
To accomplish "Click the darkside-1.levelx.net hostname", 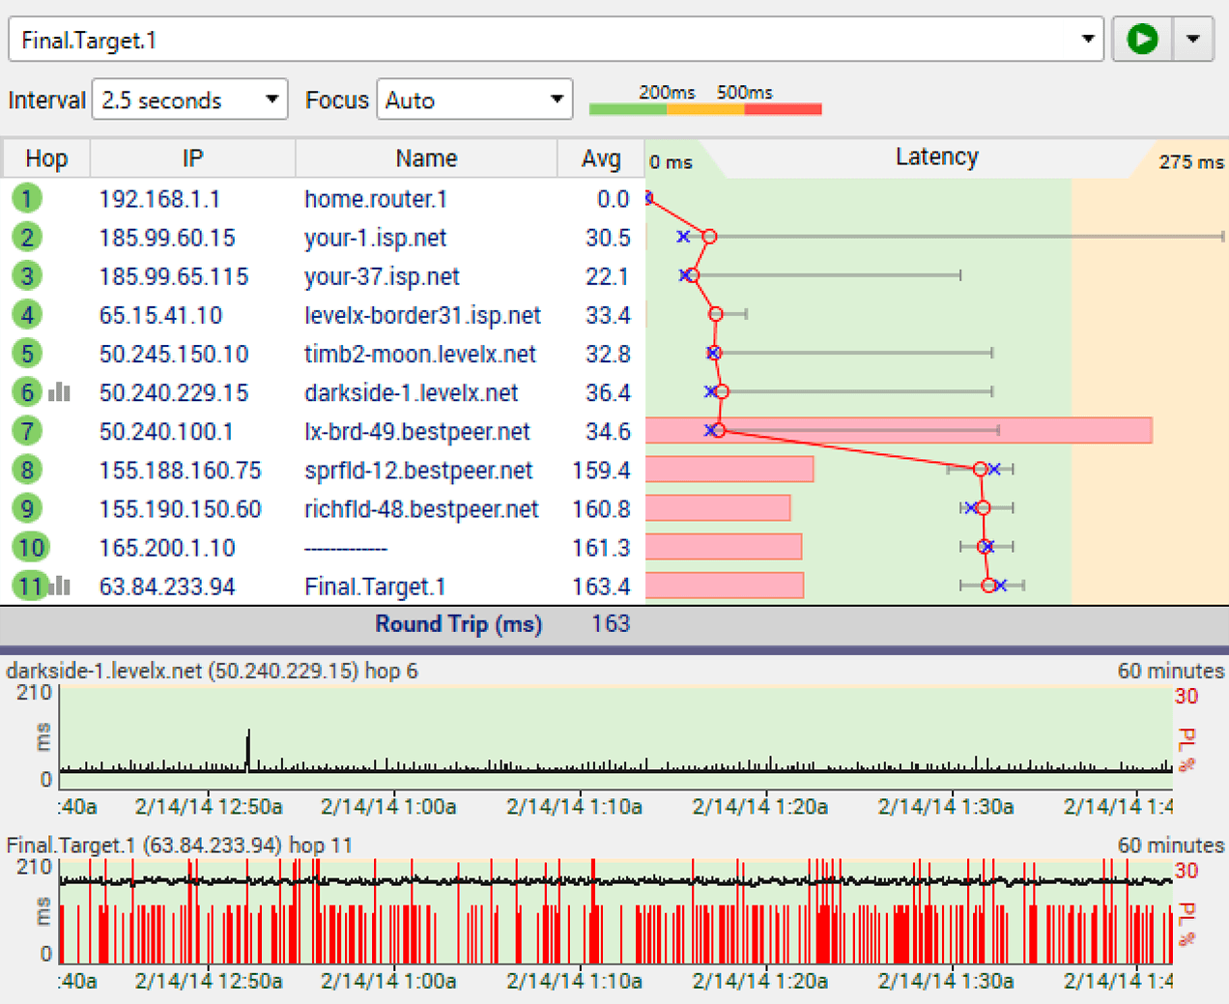I will 412,392.
